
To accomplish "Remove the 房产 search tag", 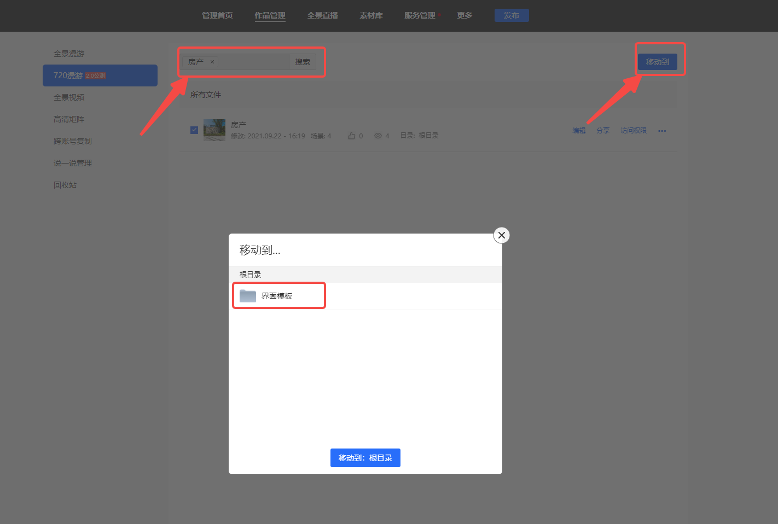I will [x=212, y=62].
